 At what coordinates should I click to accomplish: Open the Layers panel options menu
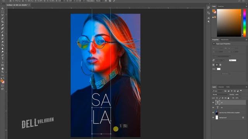click(x=246, y=87)
